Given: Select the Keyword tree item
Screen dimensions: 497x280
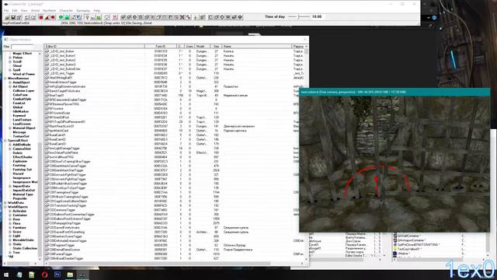Looking at the screenshot, I should tap(19, 116).
